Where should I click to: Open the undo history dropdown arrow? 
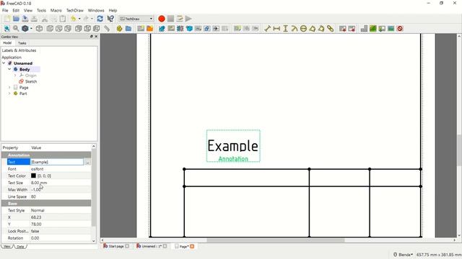[x=79, y=19]
